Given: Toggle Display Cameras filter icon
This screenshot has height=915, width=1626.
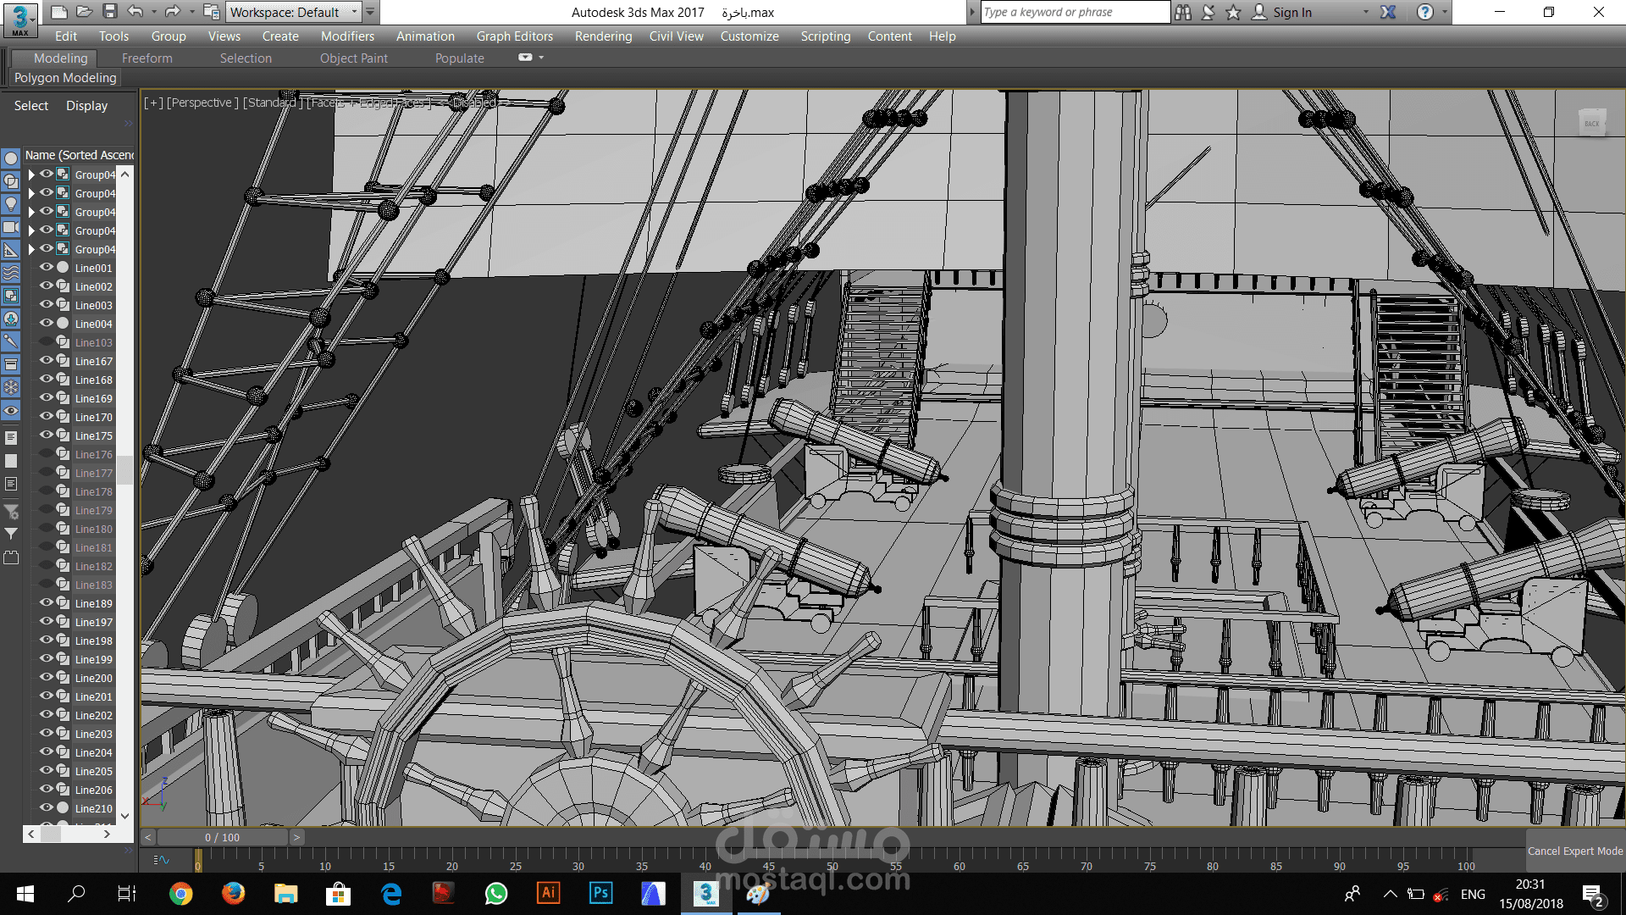Looking at the screenshot, I should (11, 227).
